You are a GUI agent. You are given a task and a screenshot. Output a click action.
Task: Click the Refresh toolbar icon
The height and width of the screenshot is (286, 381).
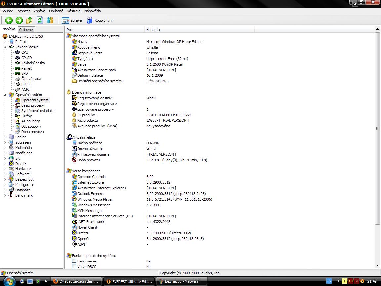tap(40, 20)
